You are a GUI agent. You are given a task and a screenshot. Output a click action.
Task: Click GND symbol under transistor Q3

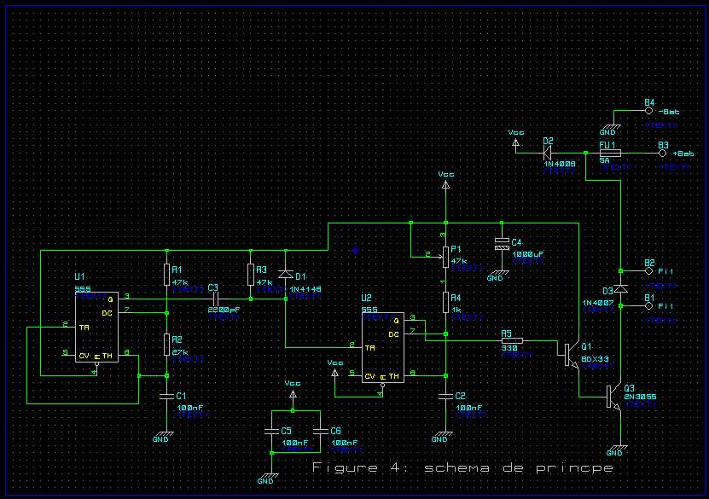tap(621, 447)
